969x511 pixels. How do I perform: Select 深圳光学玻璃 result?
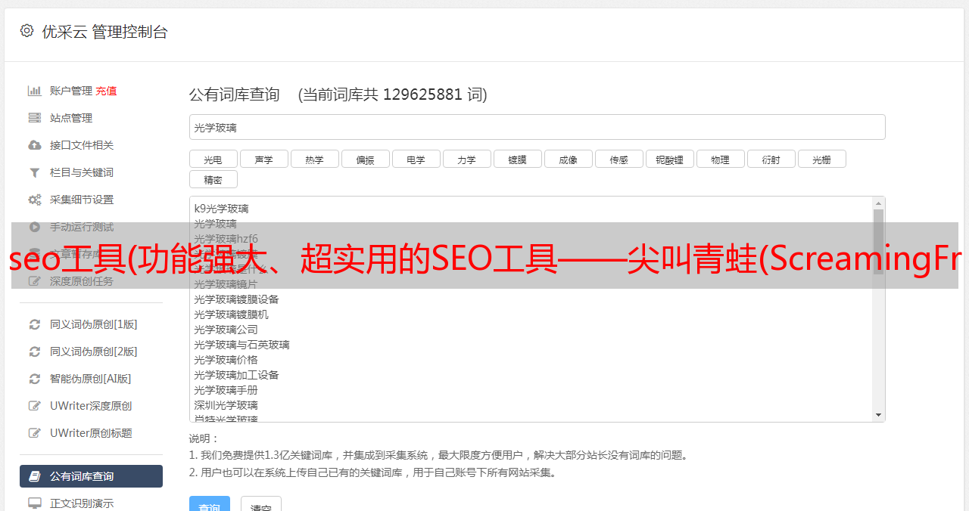226,405
